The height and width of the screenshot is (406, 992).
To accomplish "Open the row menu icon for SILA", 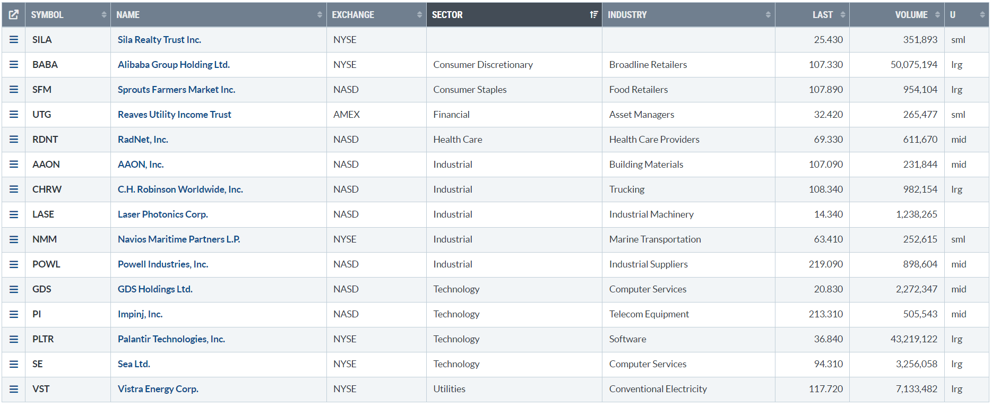I will pyautogui.click(x=14, y=40).
